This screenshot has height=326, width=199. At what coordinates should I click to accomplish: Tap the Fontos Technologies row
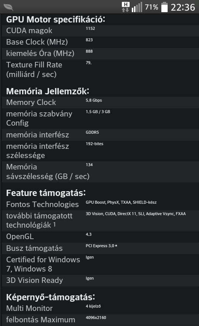(x=100, y=204)
